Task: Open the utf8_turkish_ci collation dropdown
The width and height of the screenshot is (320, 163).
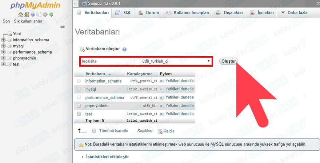Action: tap(176, 61)
